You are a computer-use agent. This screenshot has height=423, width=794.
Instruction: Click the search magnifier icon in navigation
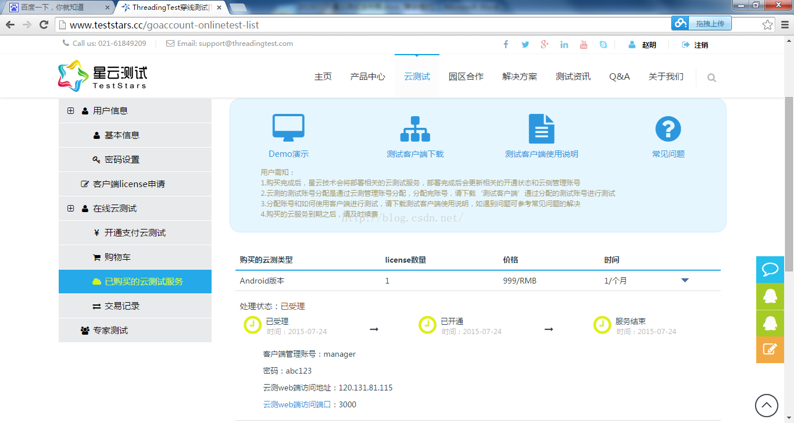pyautogui.click(x=711, y=77)
